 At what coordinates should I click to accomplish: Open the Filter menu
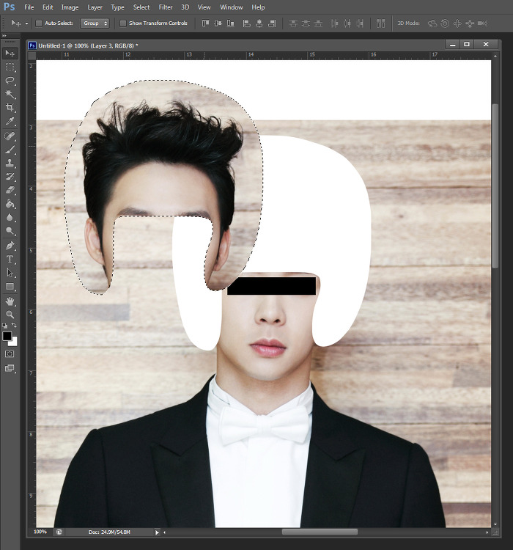point(166,7)
